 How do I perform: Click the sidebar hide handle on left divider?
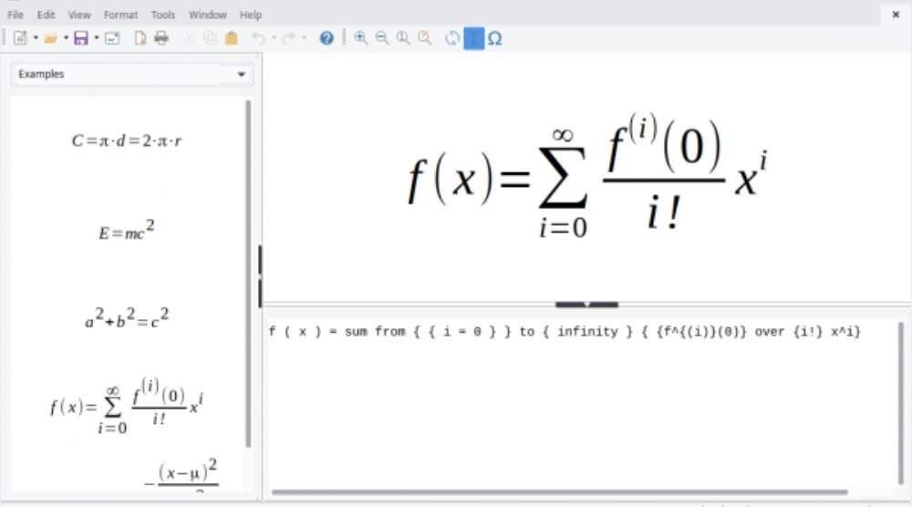point(260,276)
